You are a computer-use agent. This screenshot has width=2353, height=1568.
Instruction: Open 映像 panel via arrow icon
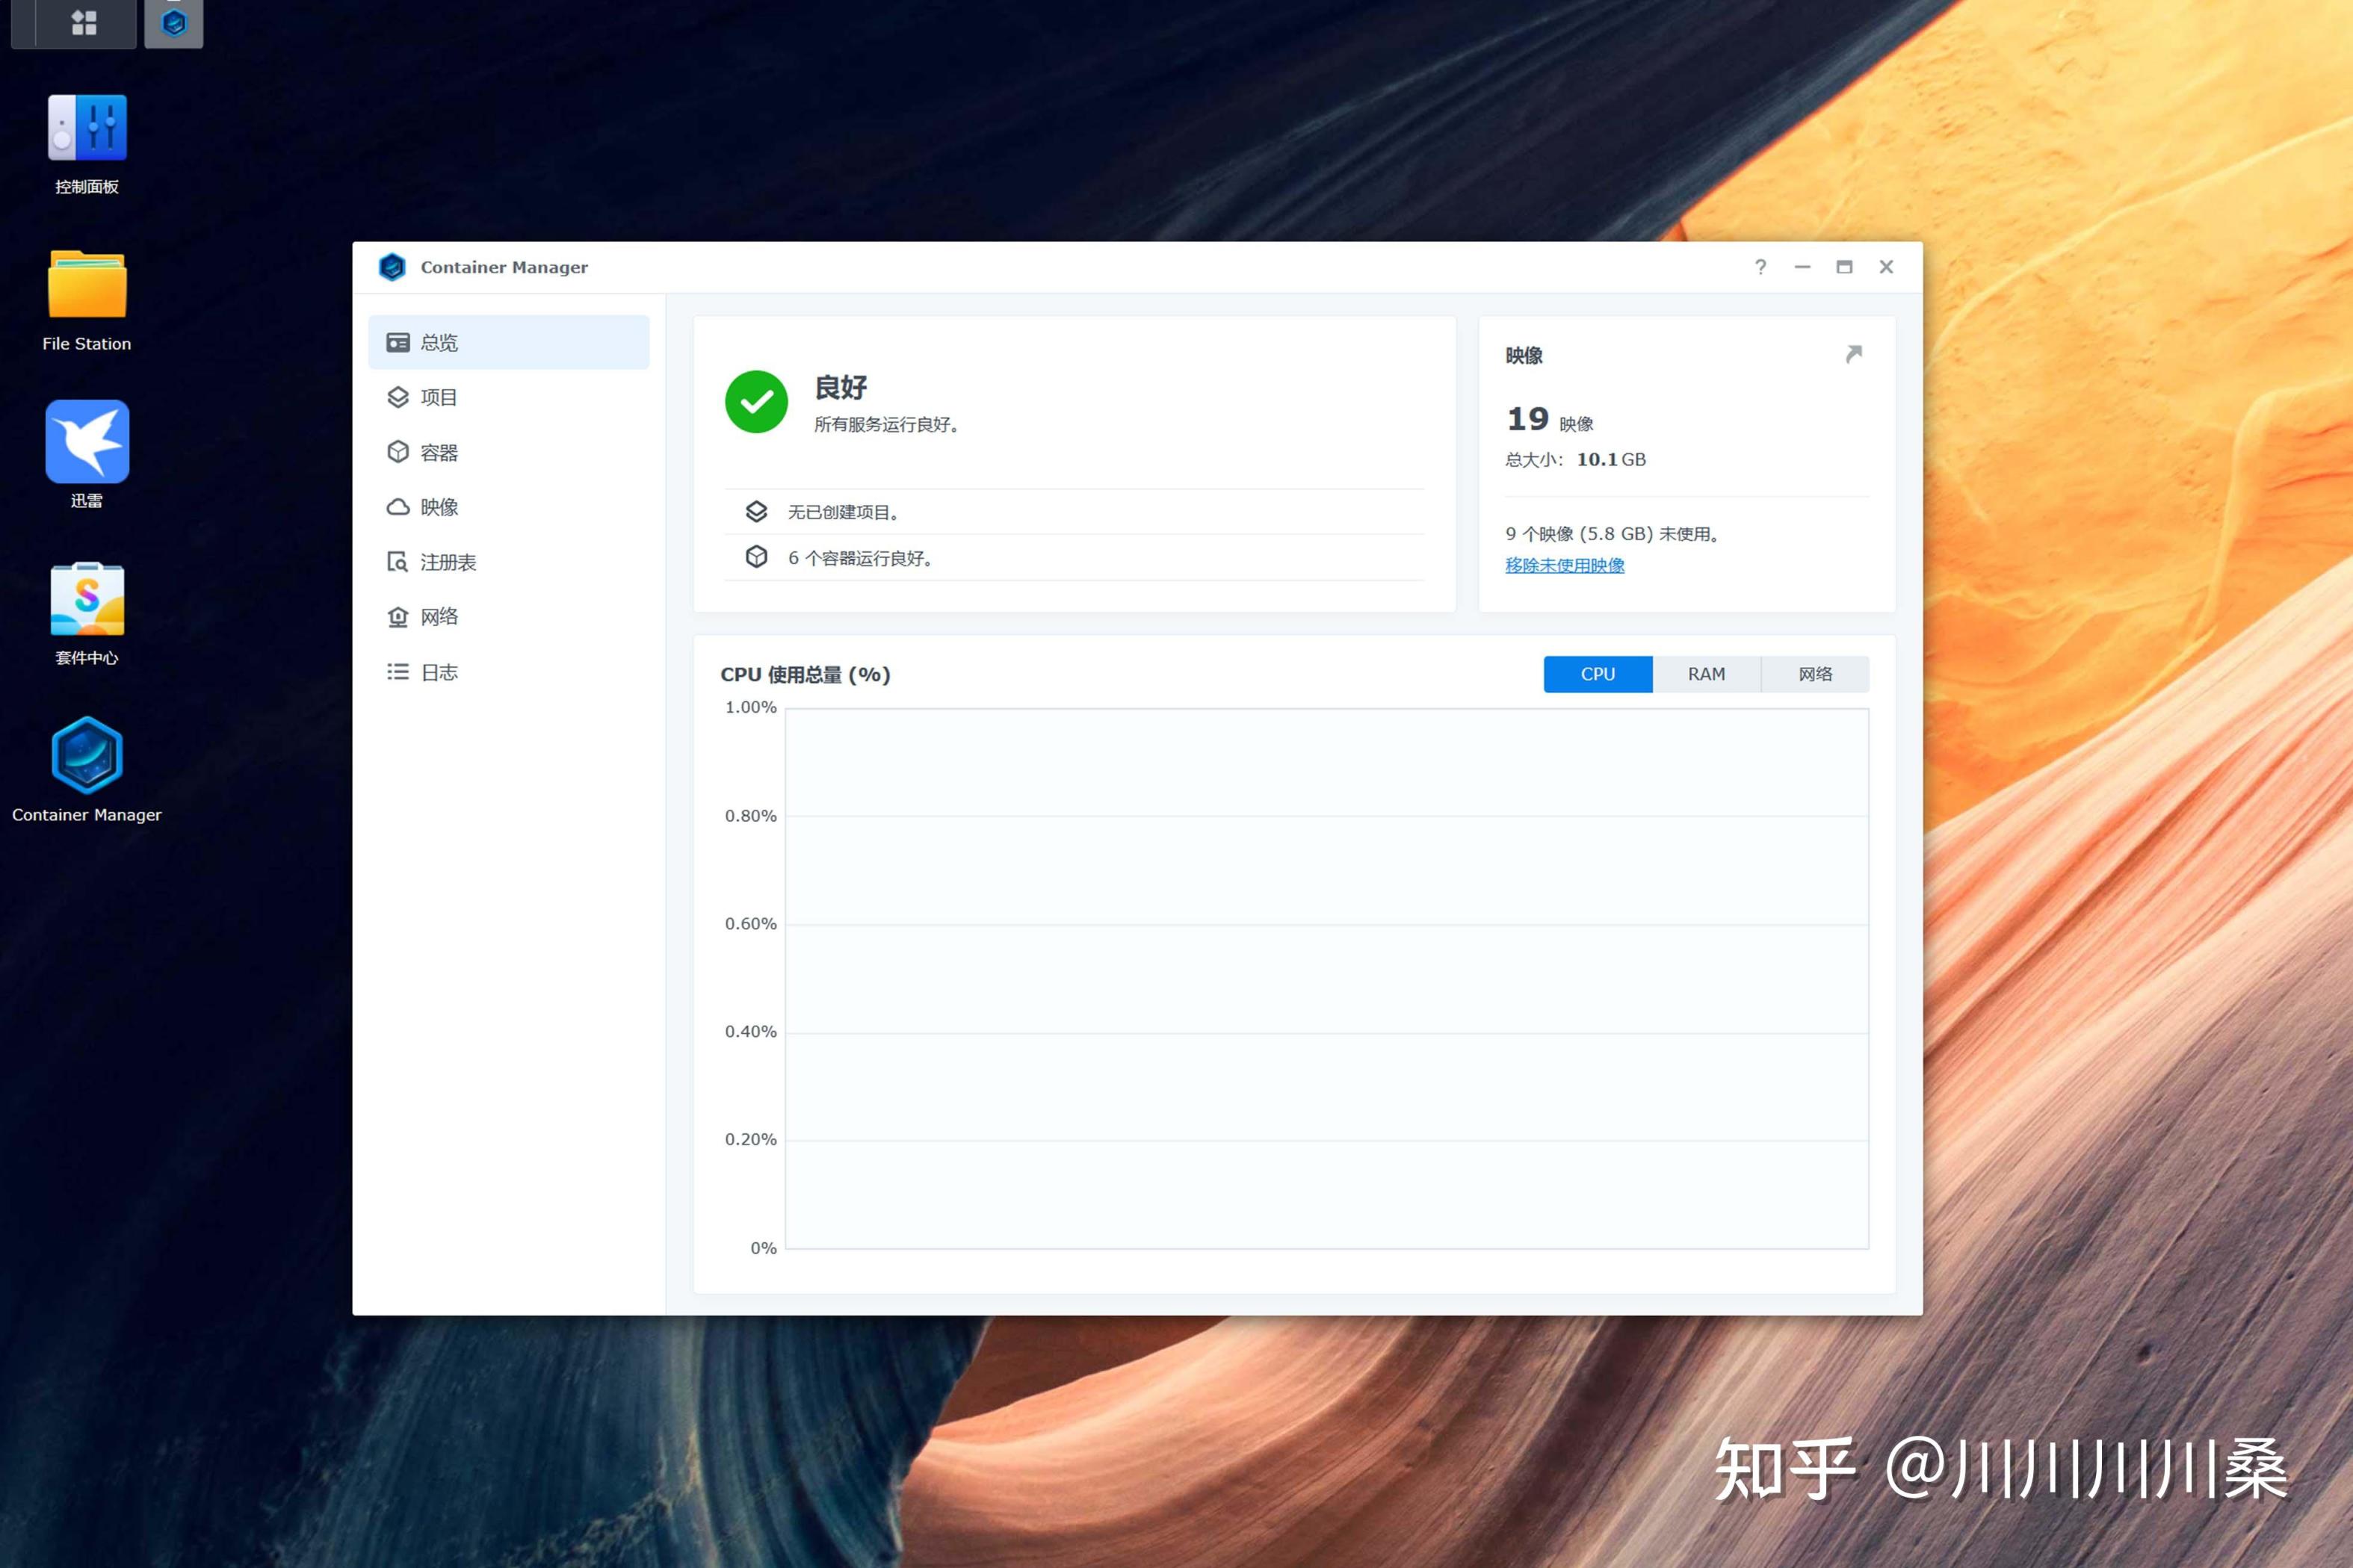[1853, 355]
